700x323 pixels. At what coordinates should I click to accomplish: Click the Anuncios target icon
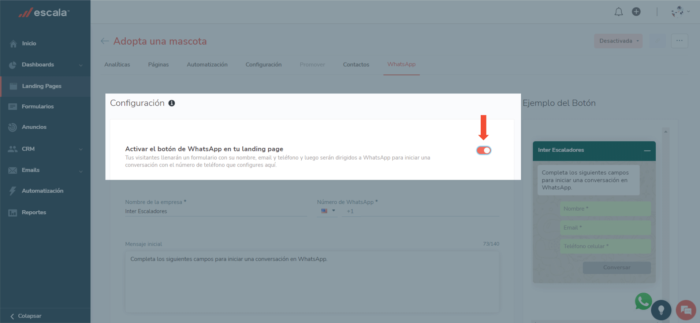coord(12,127)
